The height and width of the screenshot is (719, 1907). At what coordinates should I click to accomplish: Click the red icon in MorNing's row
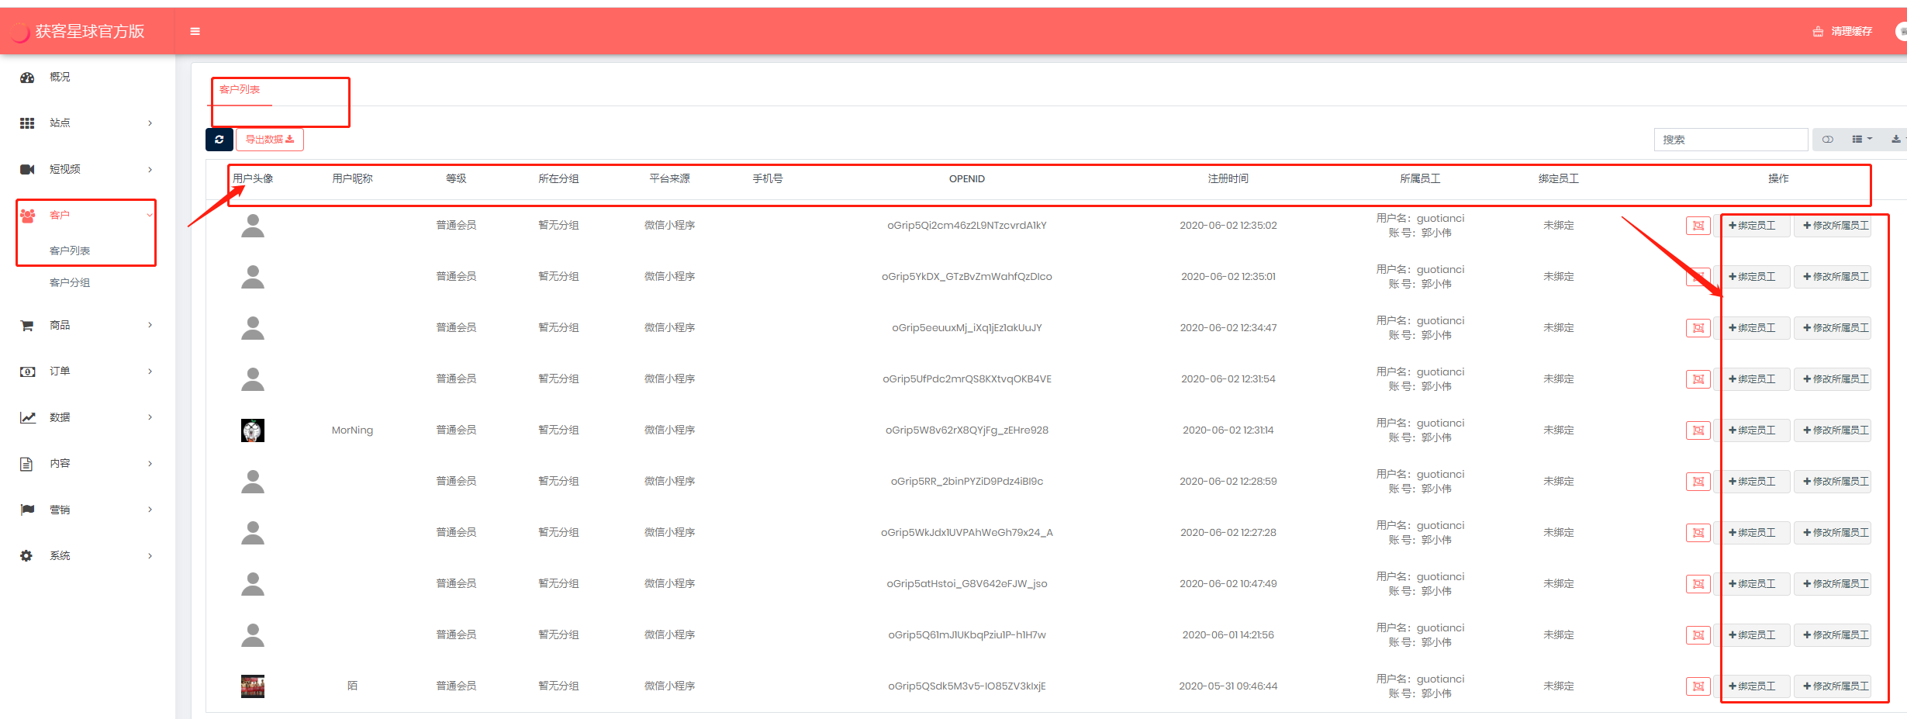pyautogui.click(x=1698, y=430)
